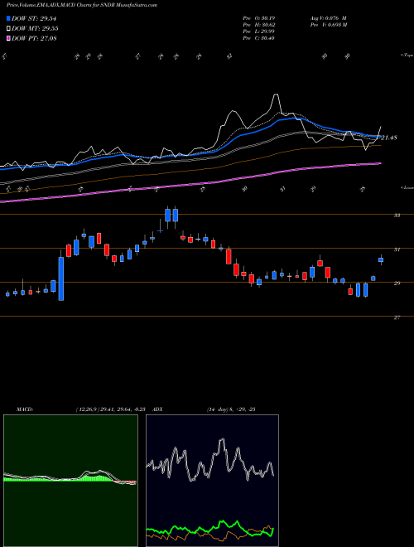Click the ADX (14 day) values text

[231, 409]
